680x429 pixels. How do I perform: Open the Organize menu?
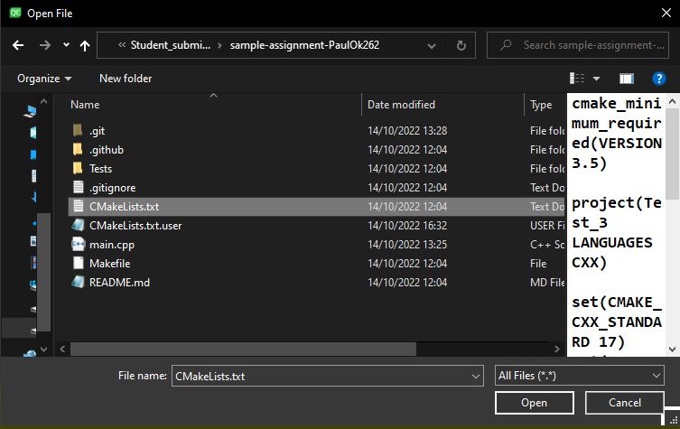click(44, 79)
